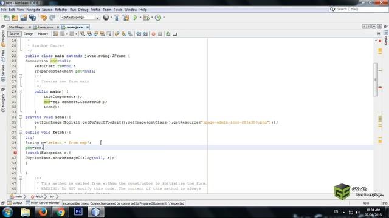Click the Shift Line Right icon

pyautogui.click(x=145, y=34)
